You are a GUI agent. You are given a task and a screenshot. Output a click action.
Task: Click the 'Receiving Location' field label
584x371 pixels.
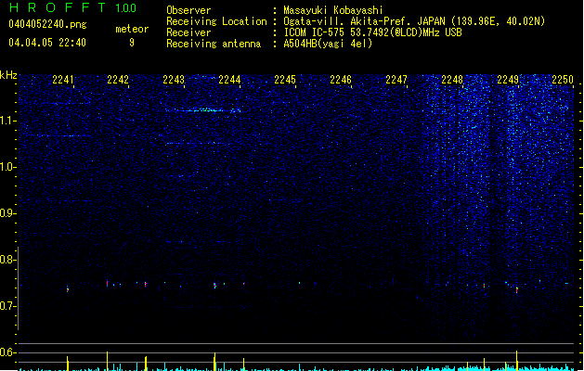(x=216, y=21)
